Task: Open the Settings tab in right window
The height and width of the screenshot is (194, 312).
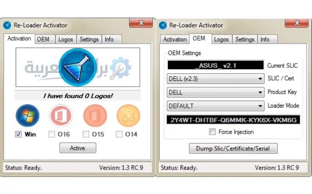Action: (x=245, y=39)
